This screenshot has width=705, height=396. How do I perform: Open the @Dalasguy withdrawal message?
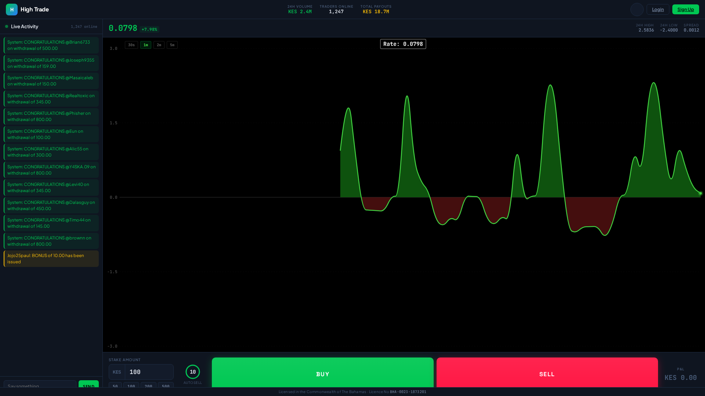[x=51, y=205]
